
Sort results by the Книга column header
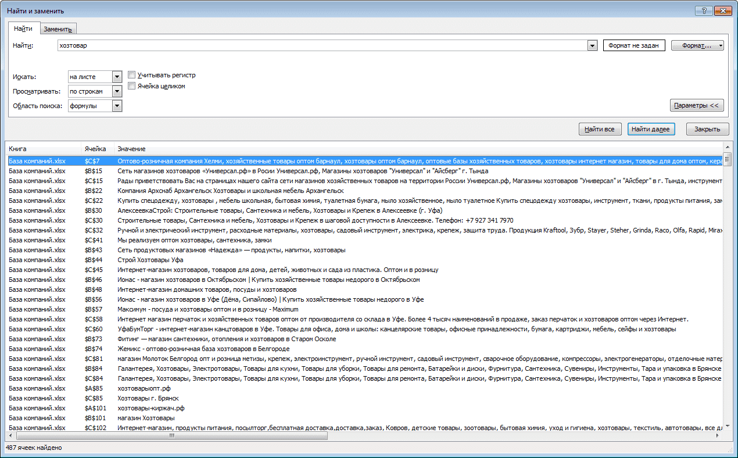click(x=42, y=149)
